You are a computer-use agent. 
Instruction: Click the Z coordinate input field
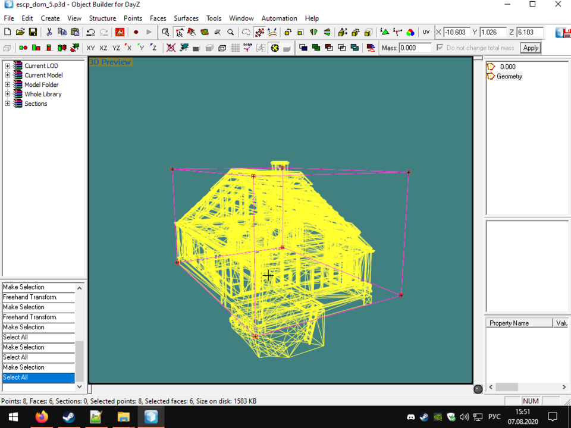click(530, 32)
